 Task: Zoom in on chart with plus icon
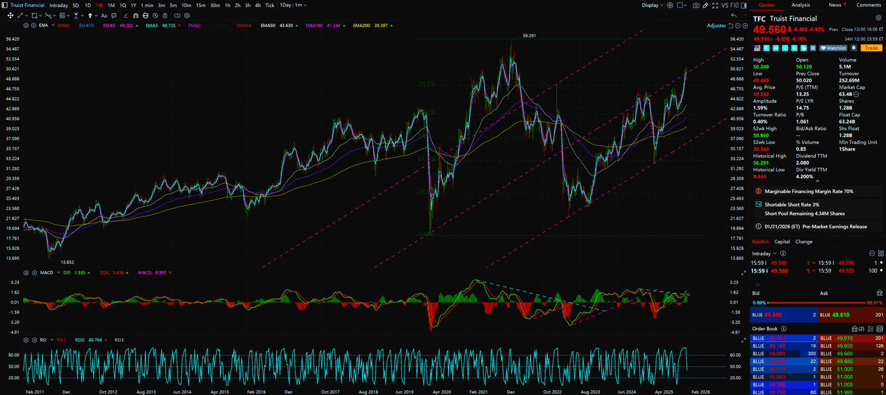[745, 25]
